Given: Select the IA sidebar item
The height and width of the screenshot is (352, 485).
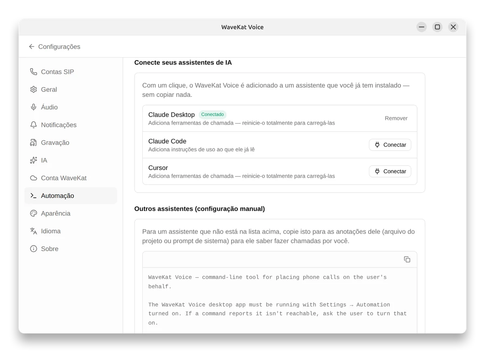Looking at the screenshot, I should pos(71,160).
